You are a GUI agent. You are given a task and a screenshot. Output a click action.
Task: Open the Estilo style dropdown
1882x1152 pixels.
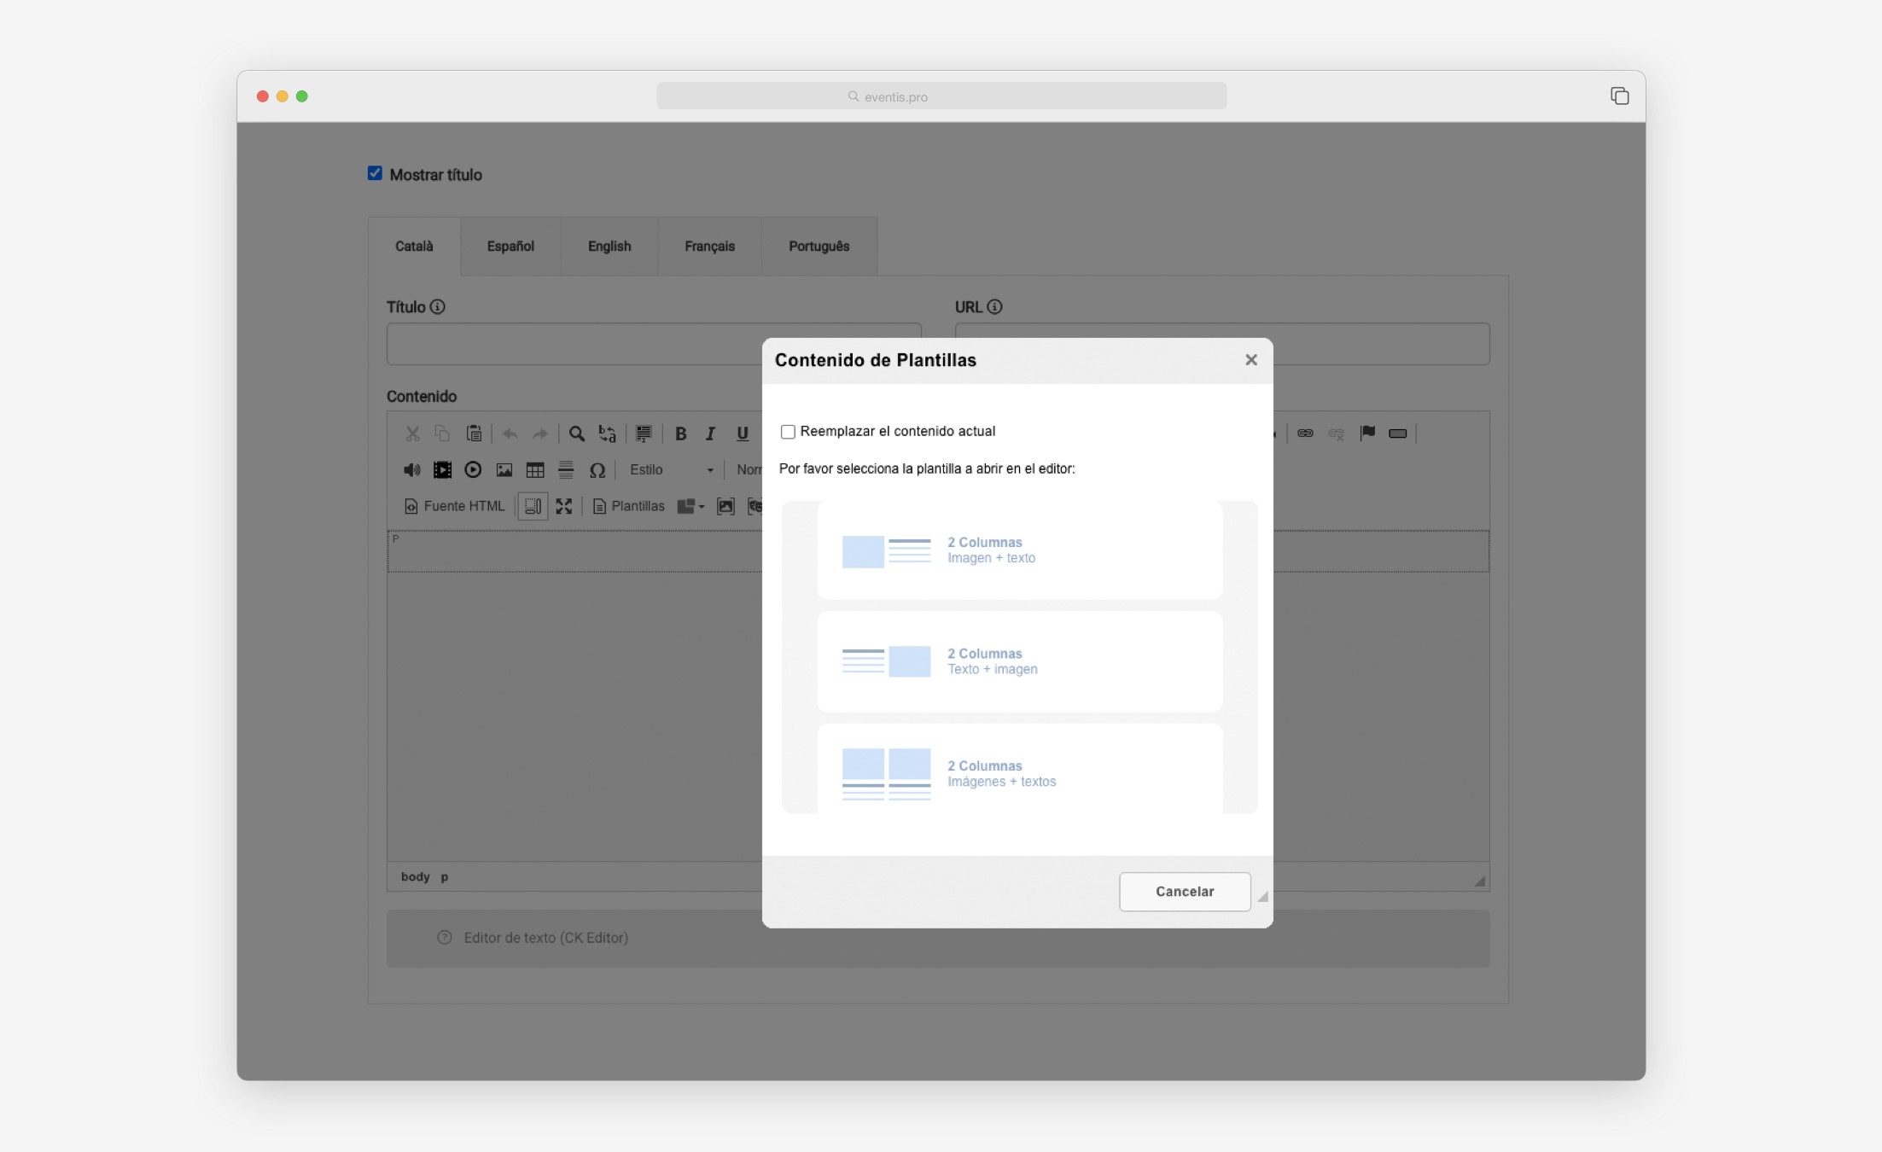point(671,470)
